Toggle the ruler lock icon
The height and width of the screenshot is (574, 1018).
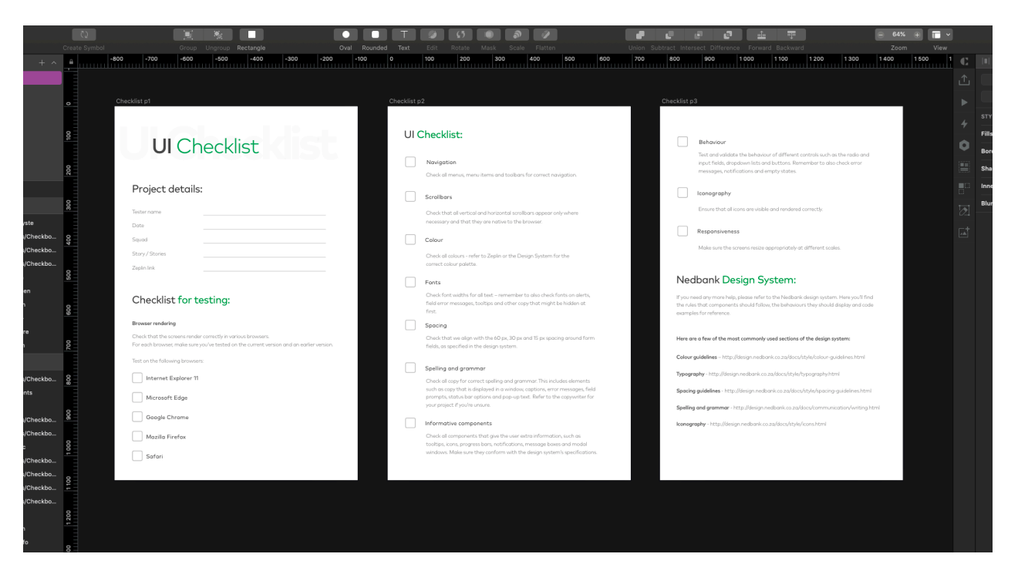pos(70,62)
